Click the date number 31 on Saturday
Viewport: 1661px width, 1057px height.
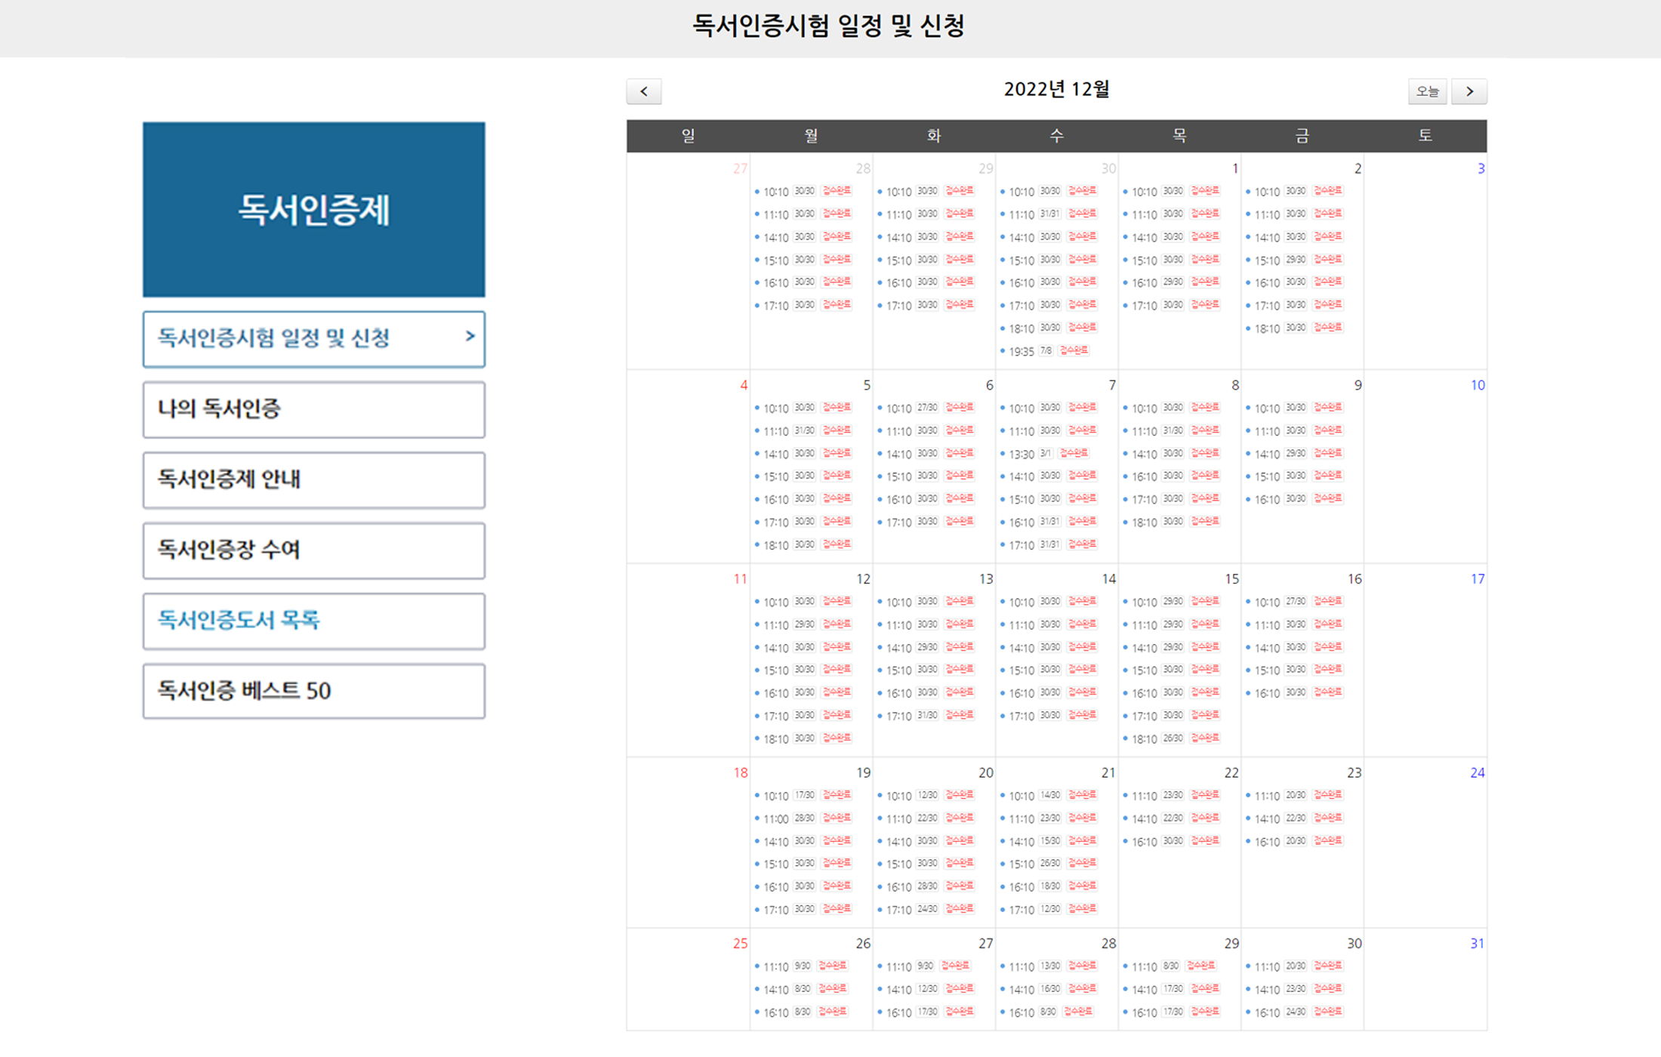1477,944
